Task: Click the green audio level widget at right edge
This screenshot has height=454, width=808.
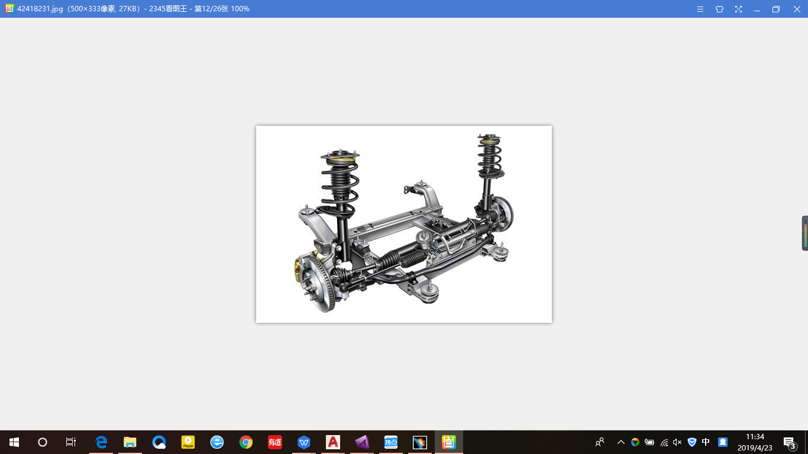Action: (805, 233)
